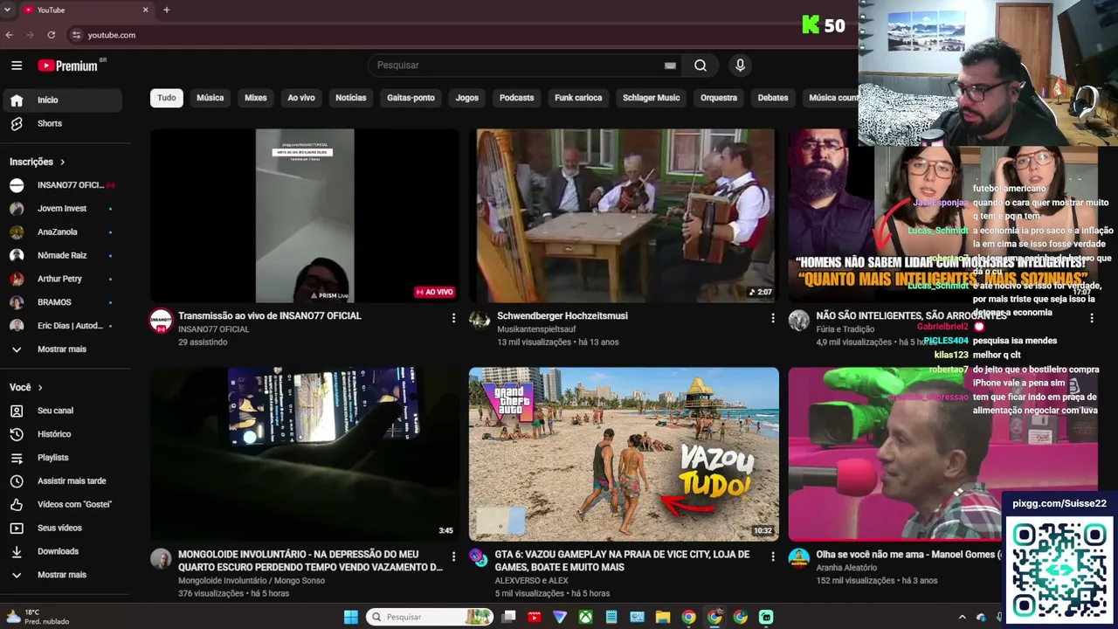Open Task View on the taskbar
1118x629 pixels.
click(508, 617)
